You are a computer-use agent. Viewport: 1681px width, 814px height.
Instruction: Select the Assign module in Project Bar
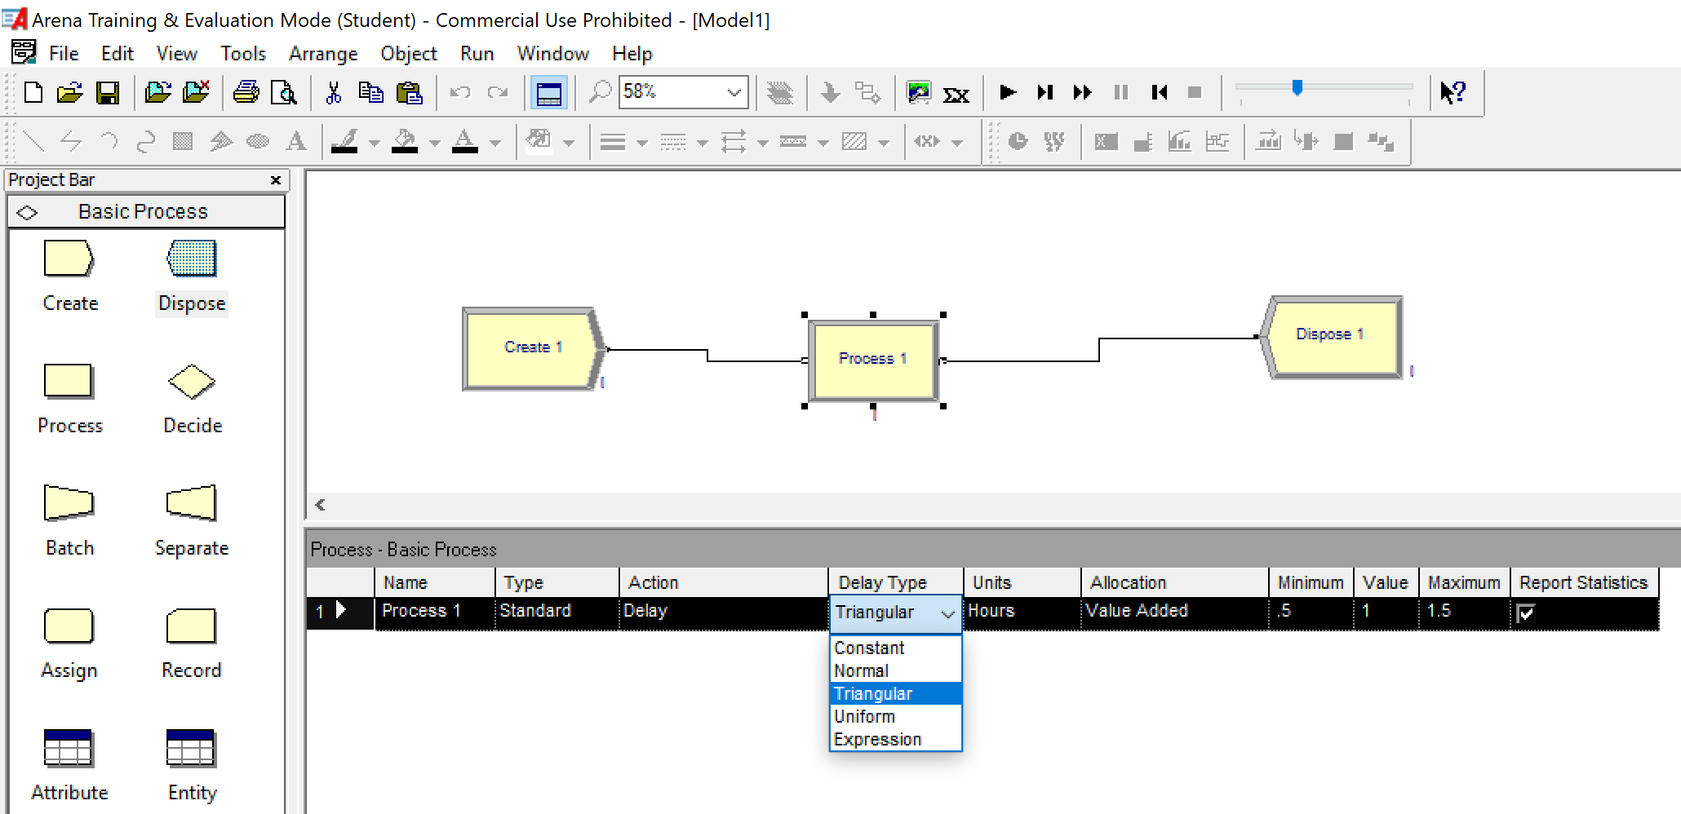click(x=69, y=644)
